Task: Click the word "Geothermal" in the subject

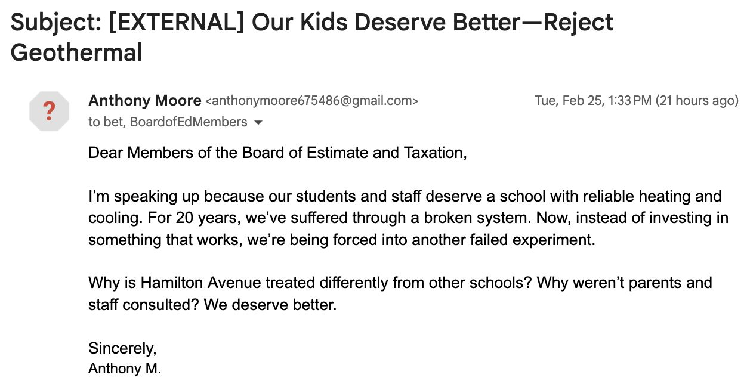Action: [x=76, y=52]
